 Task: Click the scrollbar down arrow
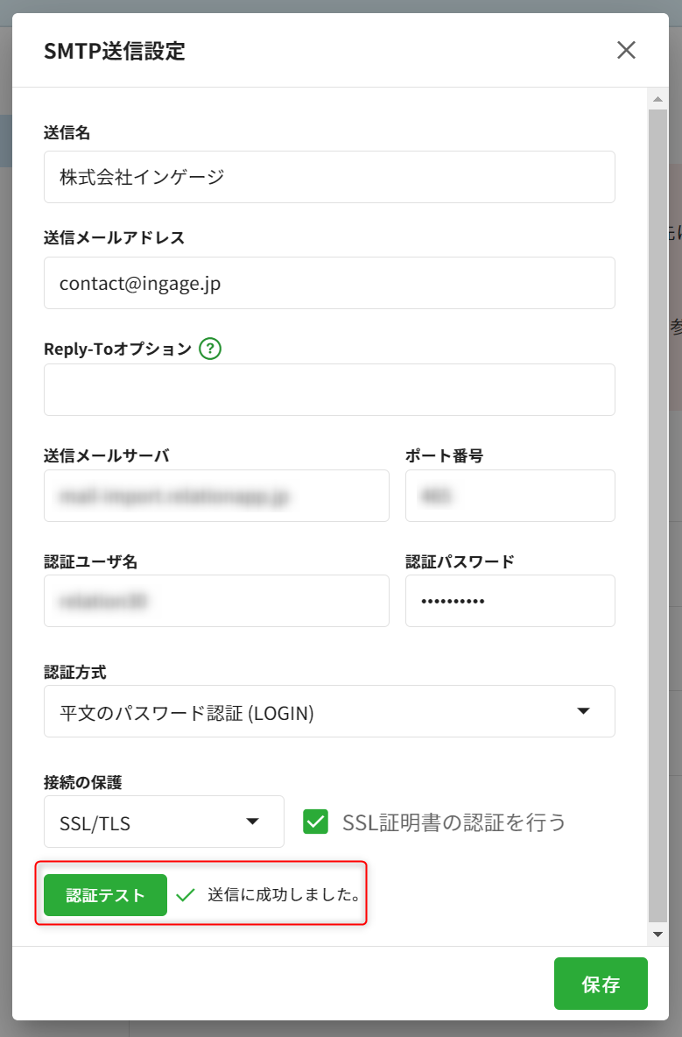coord(657,935)
